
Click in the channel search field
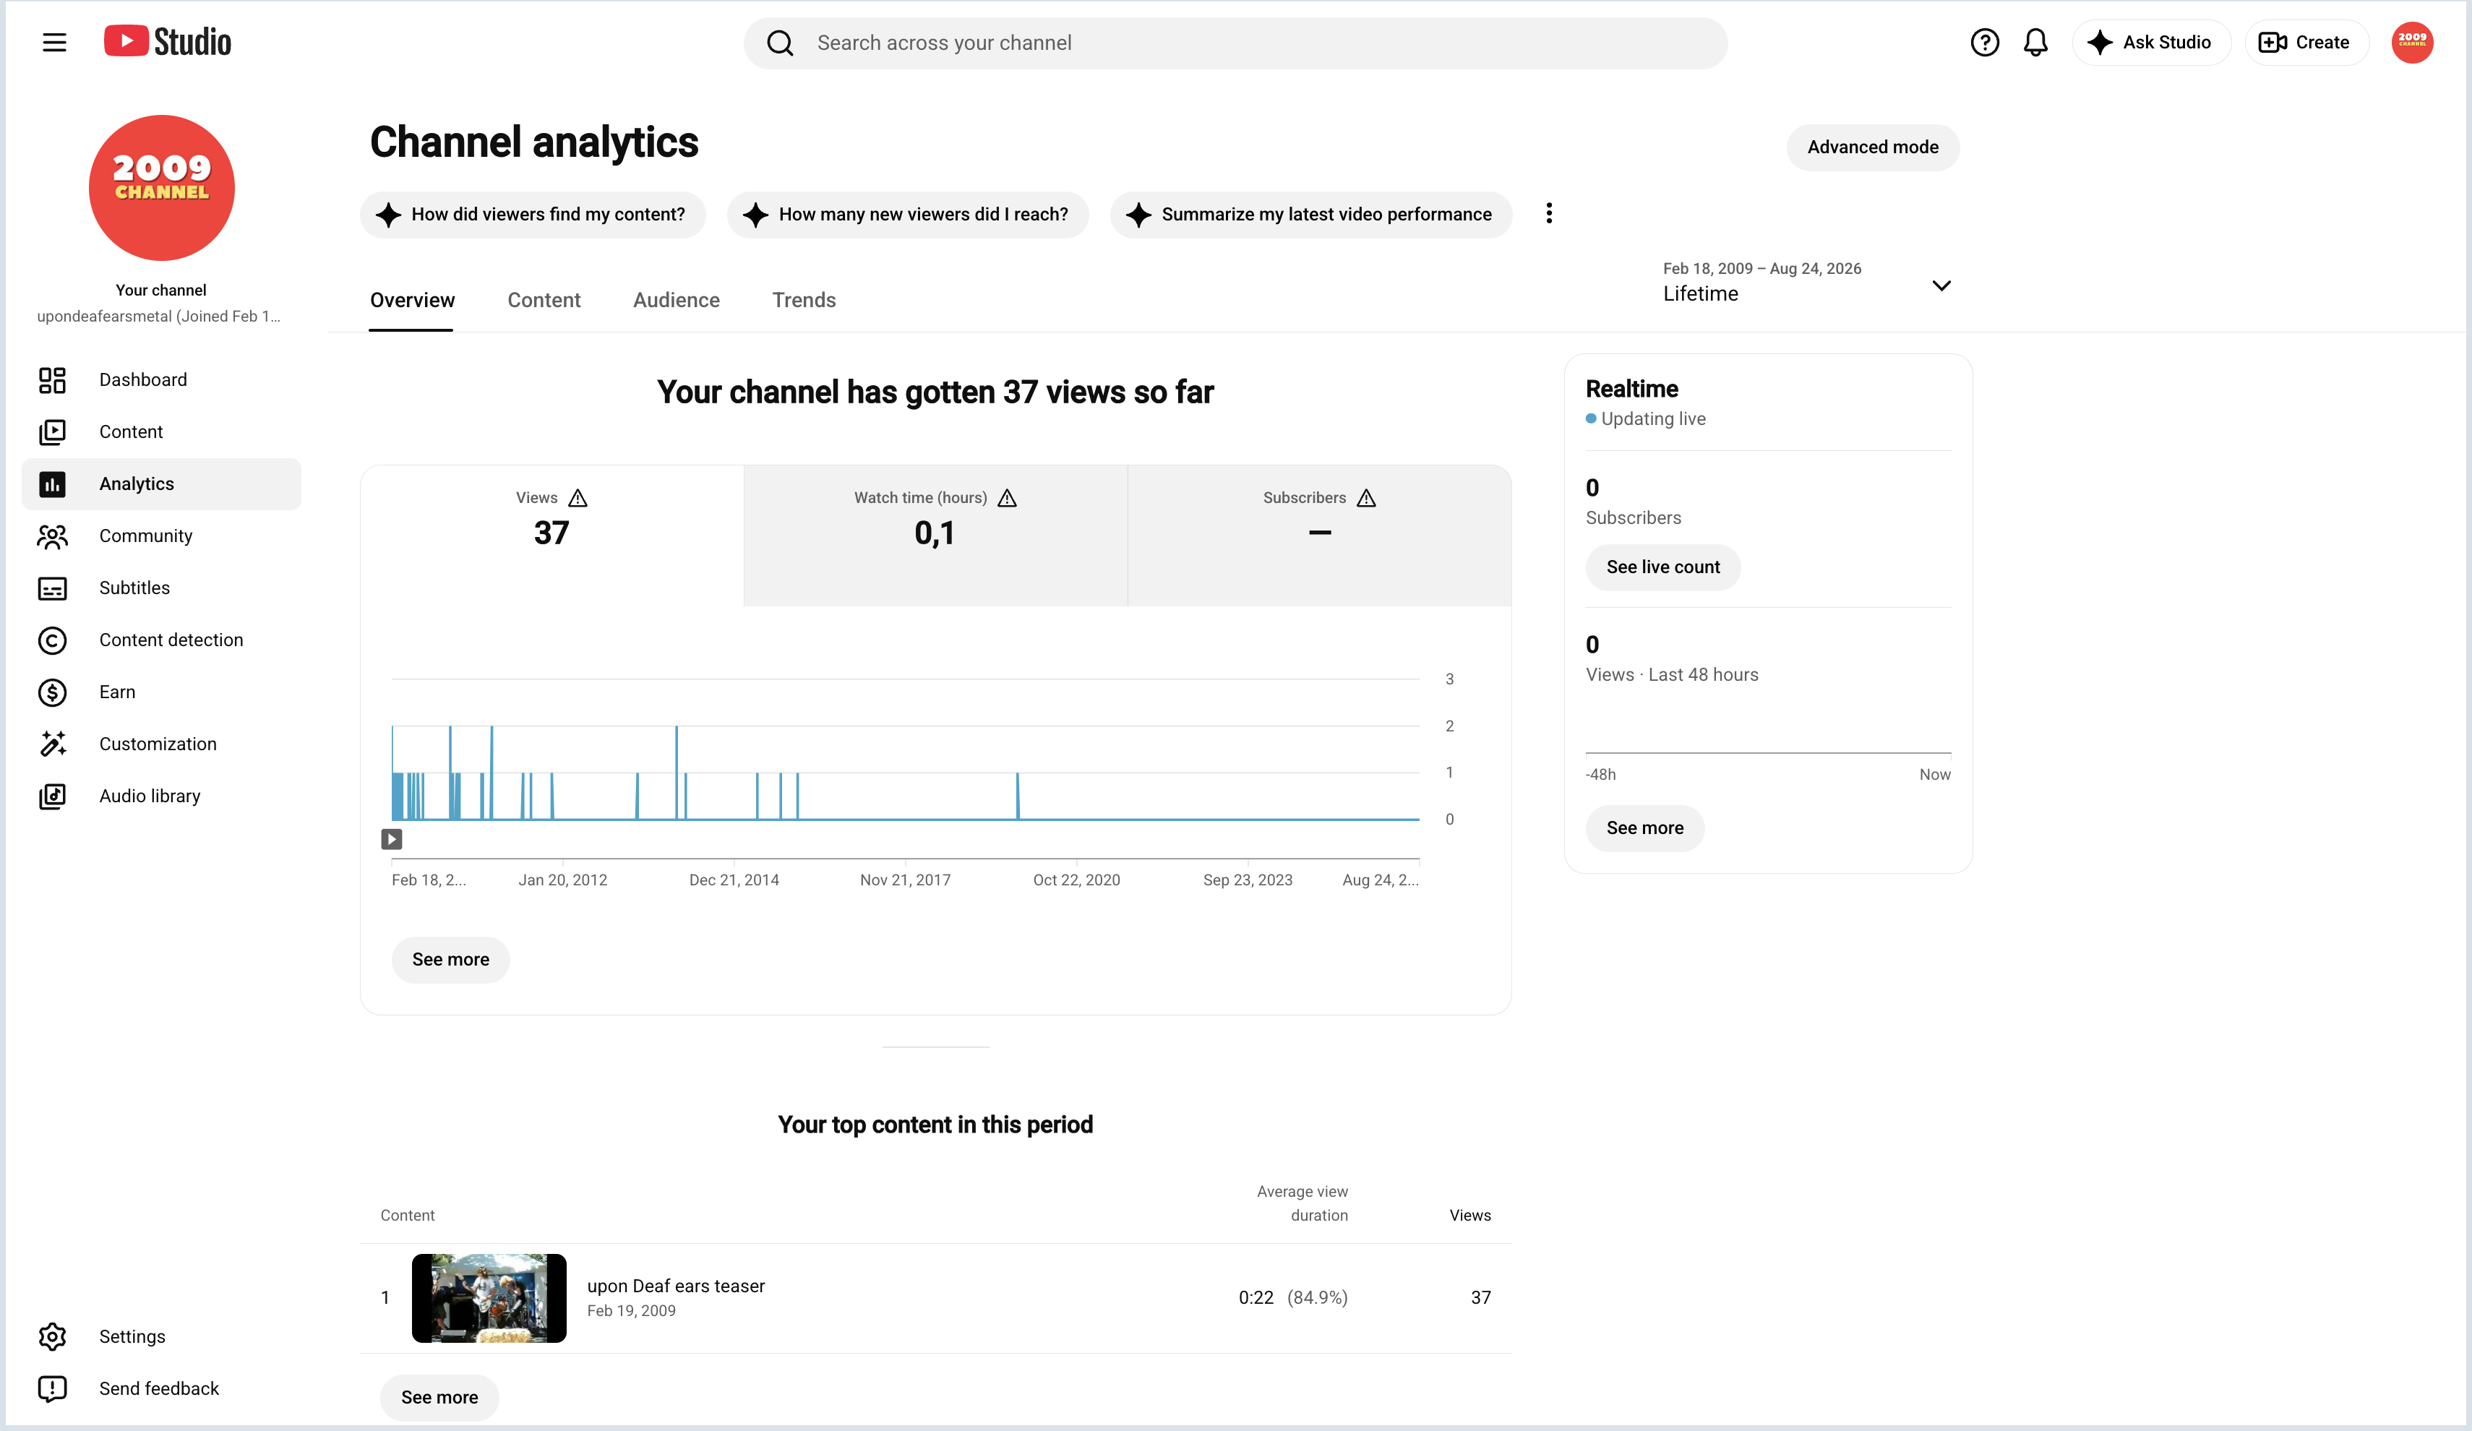pos(1235,43)
